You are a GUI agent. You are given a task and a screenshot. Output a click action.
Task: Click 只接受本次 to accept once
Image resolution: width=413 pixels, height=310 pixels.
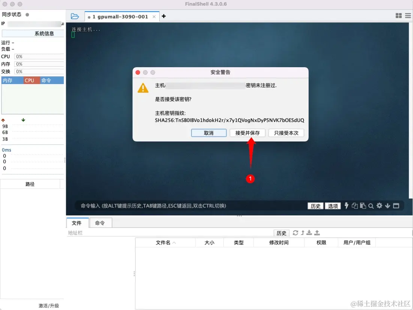(286, 133)
